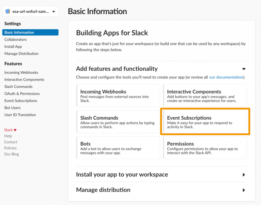The image size is (261, 205).
Task: Open Bot Users sidebar item
Action: click(12, 108)
